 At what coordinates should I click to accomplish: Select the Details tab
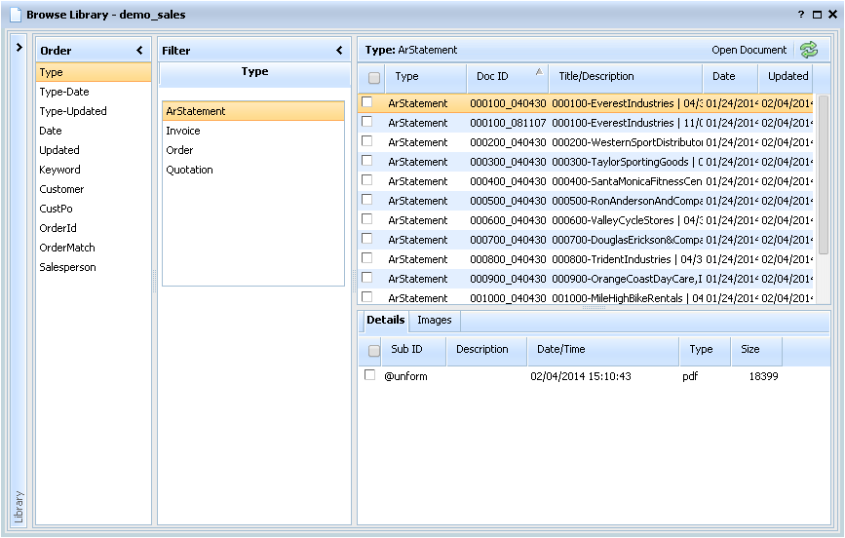coord(385,320)
